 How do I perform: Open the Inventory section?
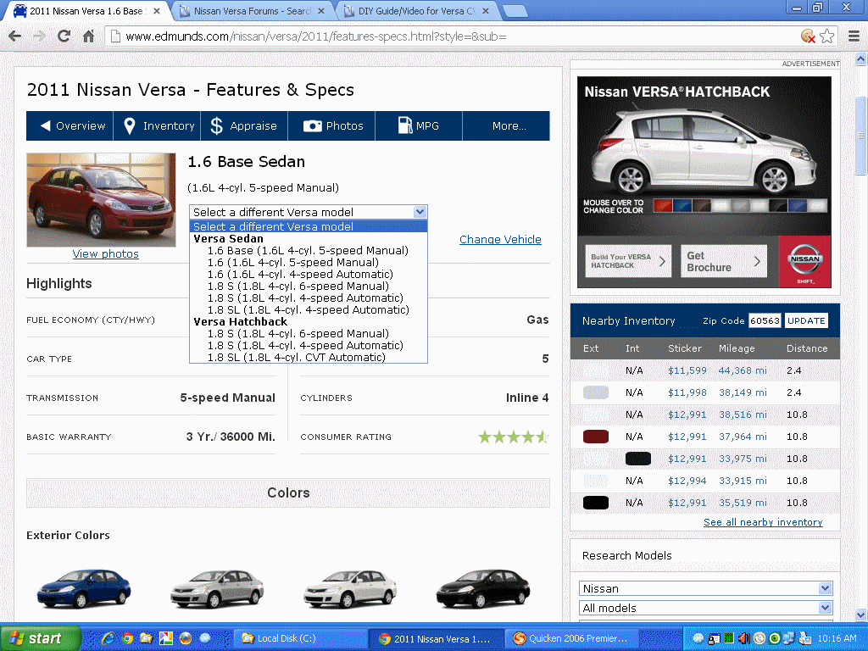click(x=157, y=125)
